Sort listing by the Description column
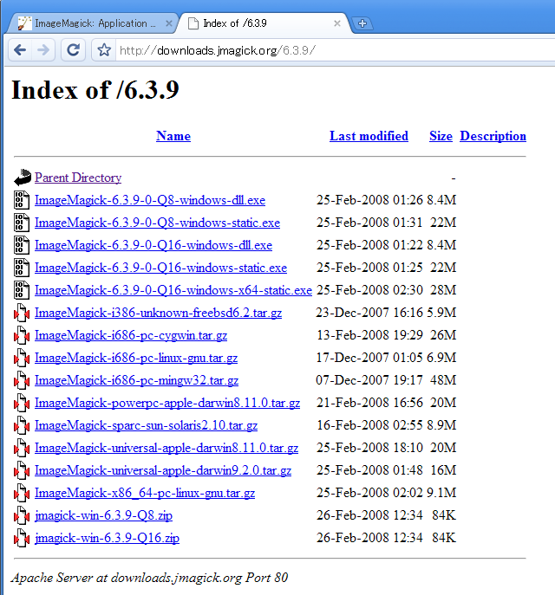The width and height of the screenshot is (555, 595). click(493, 136)
